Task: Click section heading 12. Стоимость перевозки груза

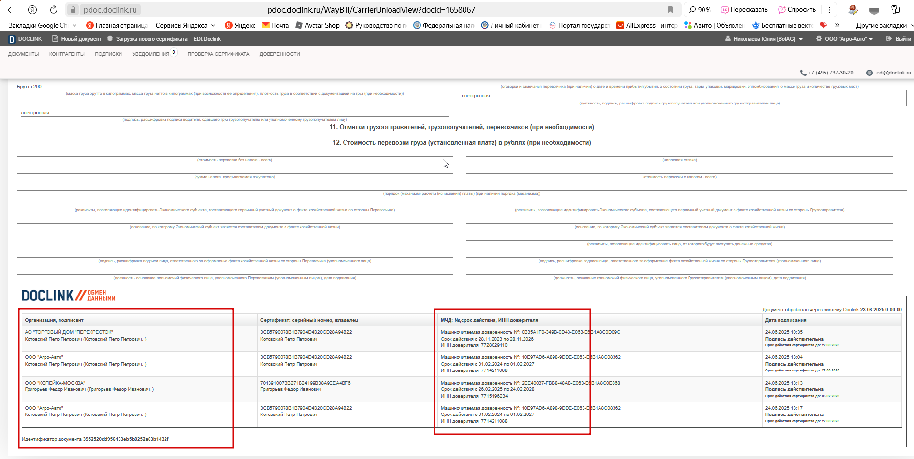Action: click(462, 143)
